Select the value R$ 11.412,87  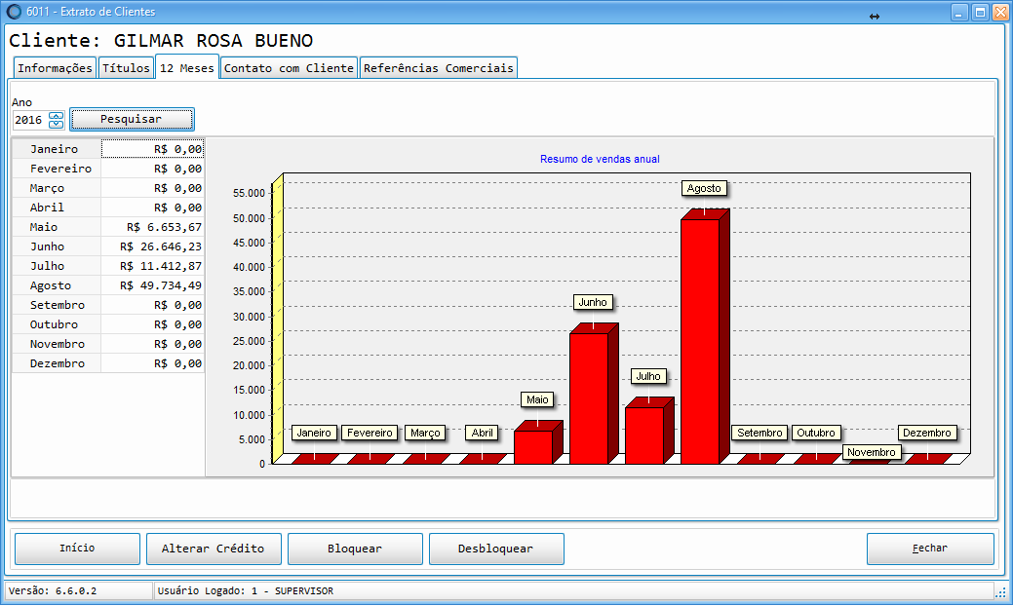pos(152,266)
